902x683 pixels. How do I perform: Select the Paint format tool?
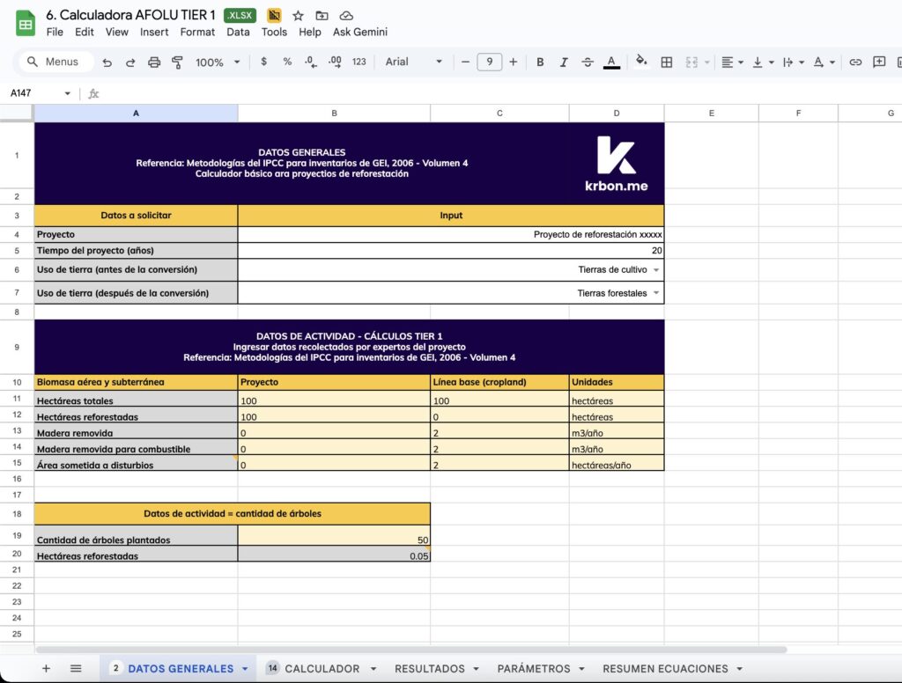[175, 62]
